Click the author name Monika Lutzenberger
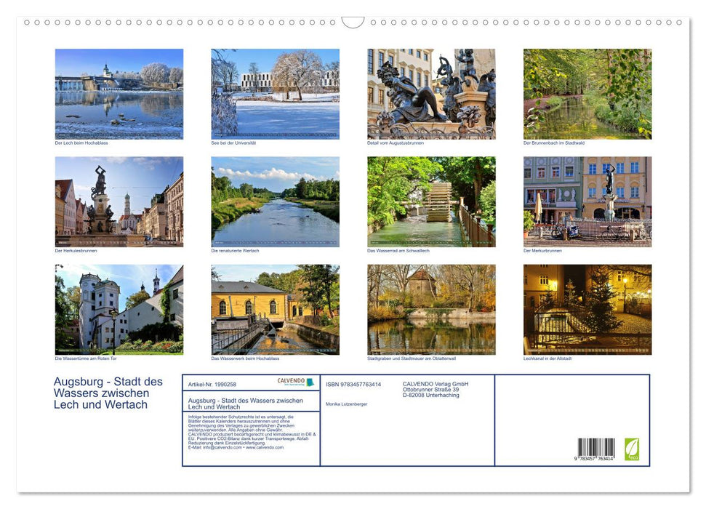Viewport: 706px width, 509px height. 347,404
